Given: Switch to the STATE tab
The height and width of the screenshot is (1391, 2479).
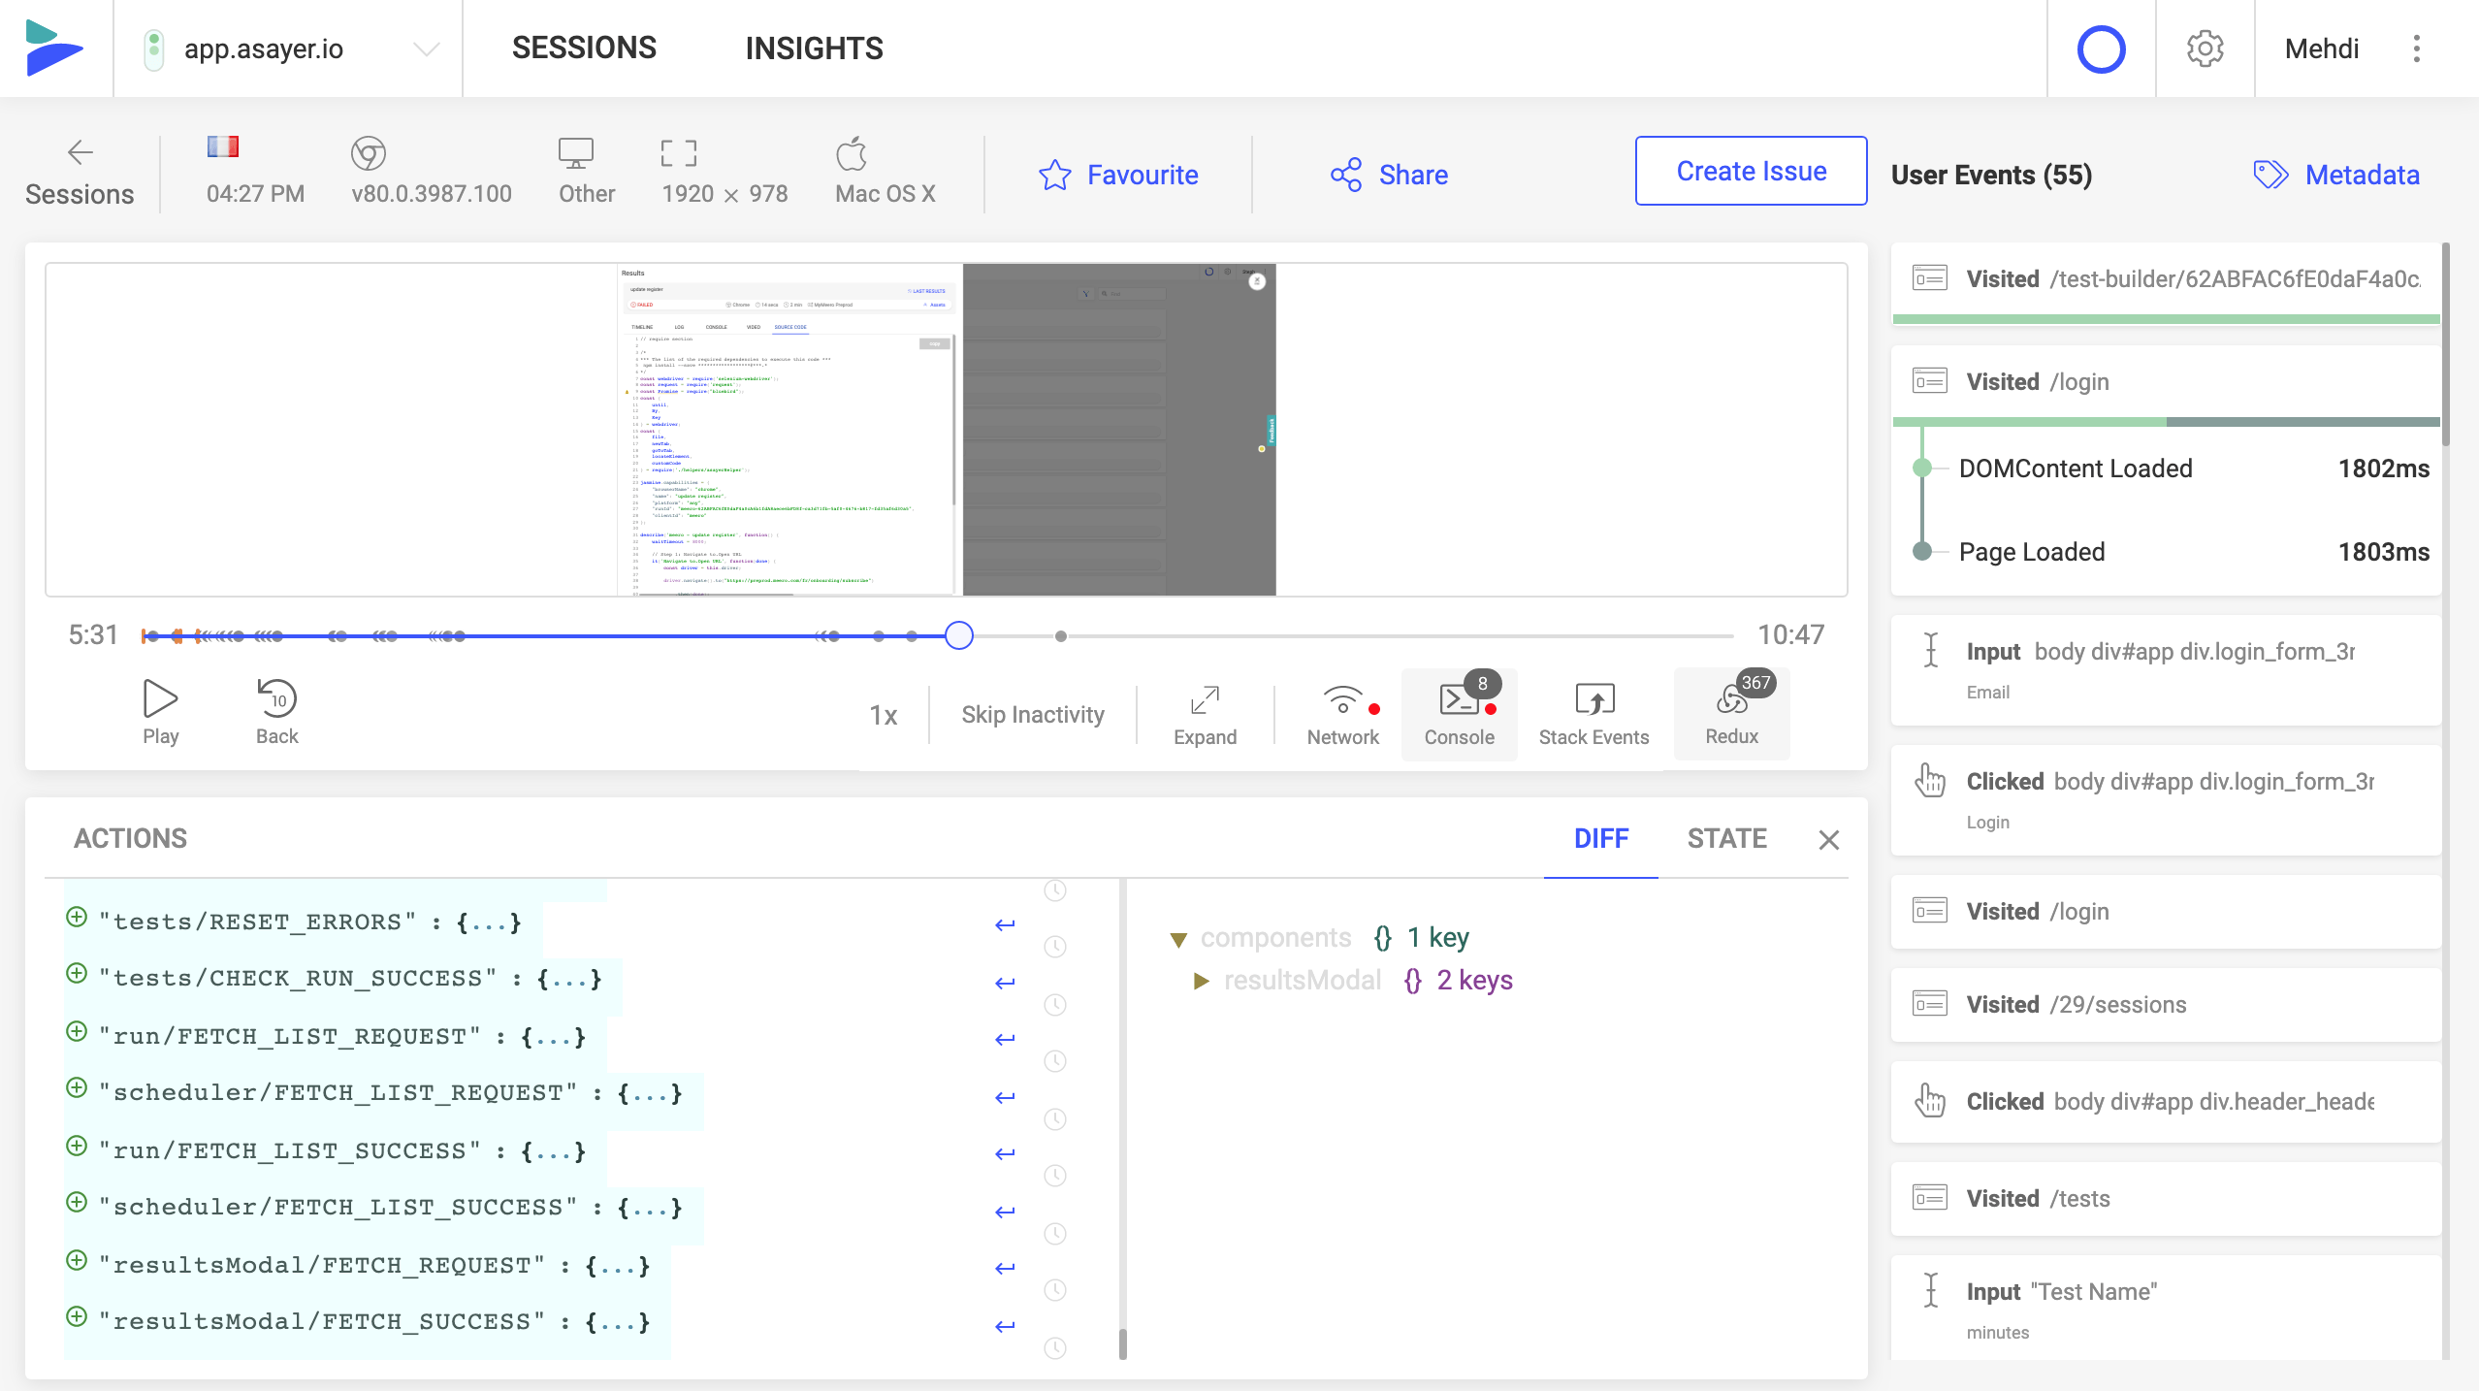Looking at the screenshot, I should 1728,838.
